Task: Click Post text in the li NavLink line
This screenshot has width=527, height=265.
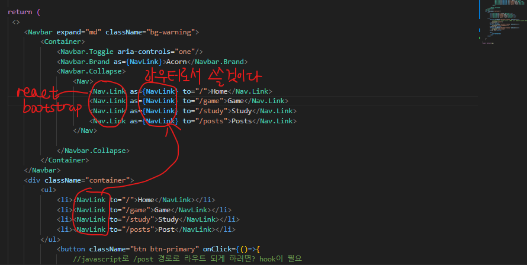Action: tap(166, 229)
